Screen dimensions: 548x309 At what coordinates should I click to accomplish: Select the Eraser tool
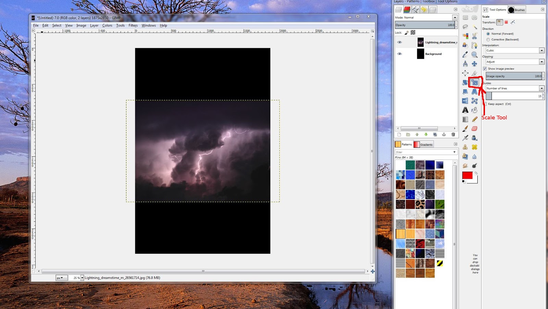pyautogui.click(x=474, y=129)
